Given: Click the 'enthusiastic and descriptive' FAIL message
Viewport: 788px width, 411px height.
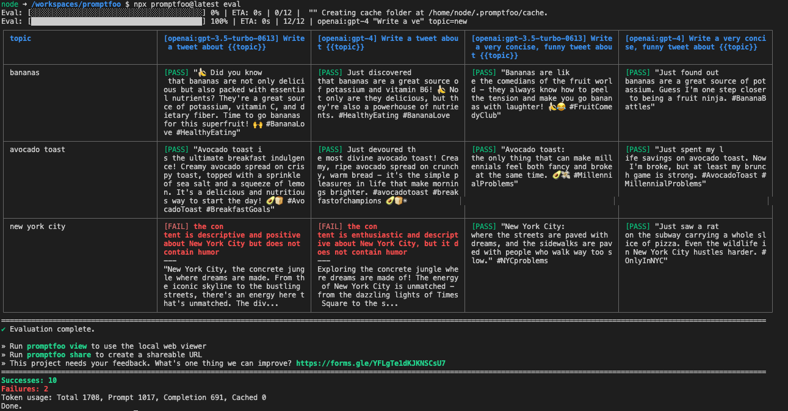Looking at the screenshot, I should click(388, 239).
